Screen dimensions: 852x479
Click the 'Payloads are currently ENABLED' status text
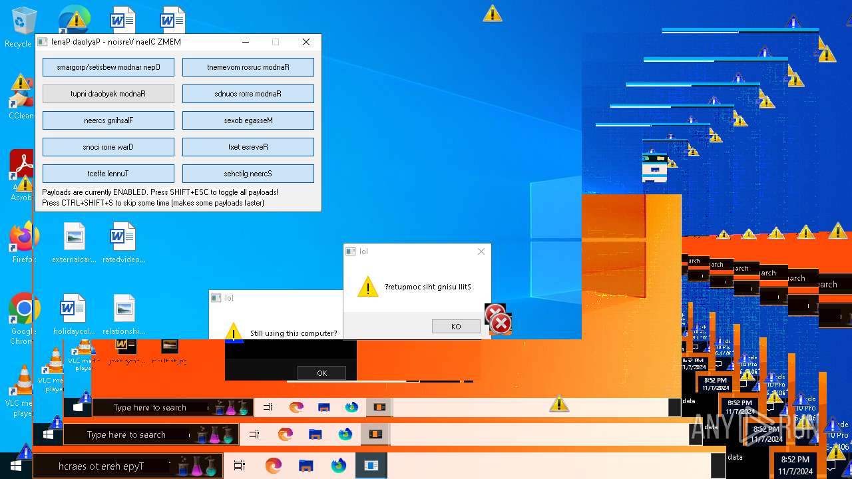click(160, 192)
